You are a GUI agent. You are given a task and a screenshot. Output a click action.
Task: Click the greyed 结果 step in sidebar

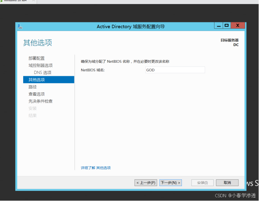(x=33, y=115)
